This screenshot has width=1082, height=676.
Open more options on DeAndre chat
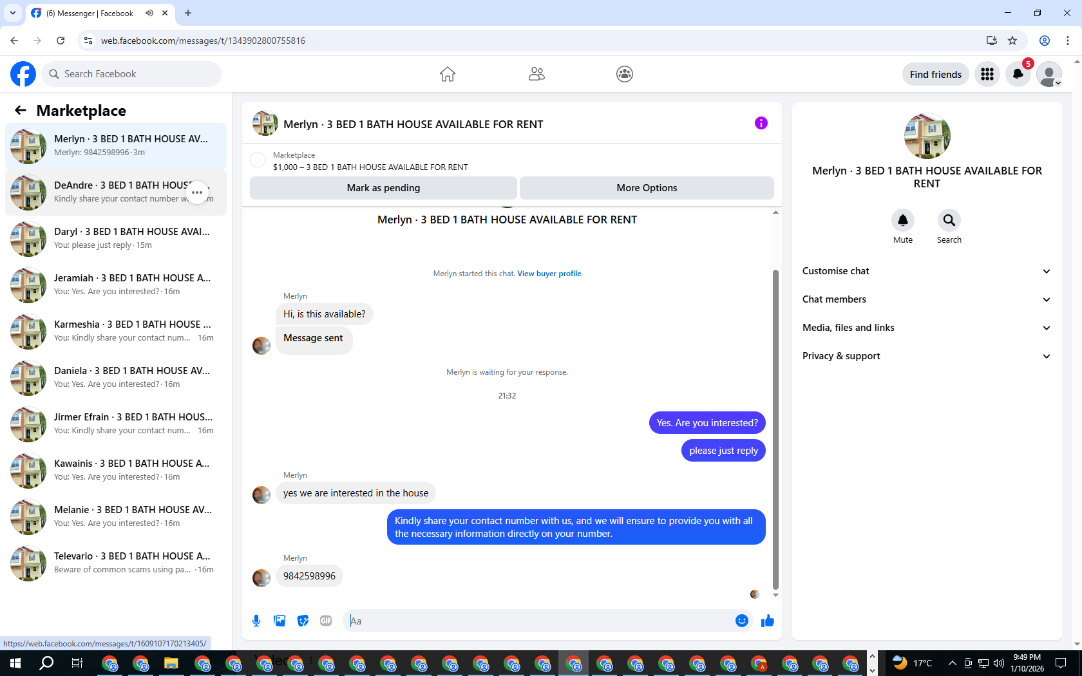197,192
